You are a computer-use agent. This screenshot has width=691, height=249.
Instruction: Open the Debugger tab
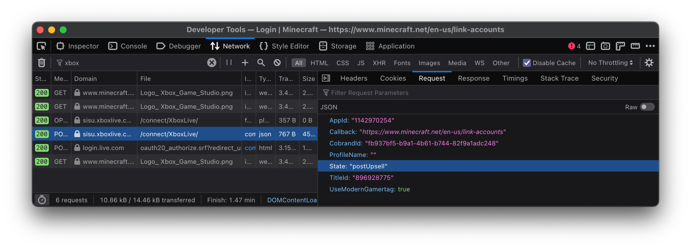pos(179,46)
